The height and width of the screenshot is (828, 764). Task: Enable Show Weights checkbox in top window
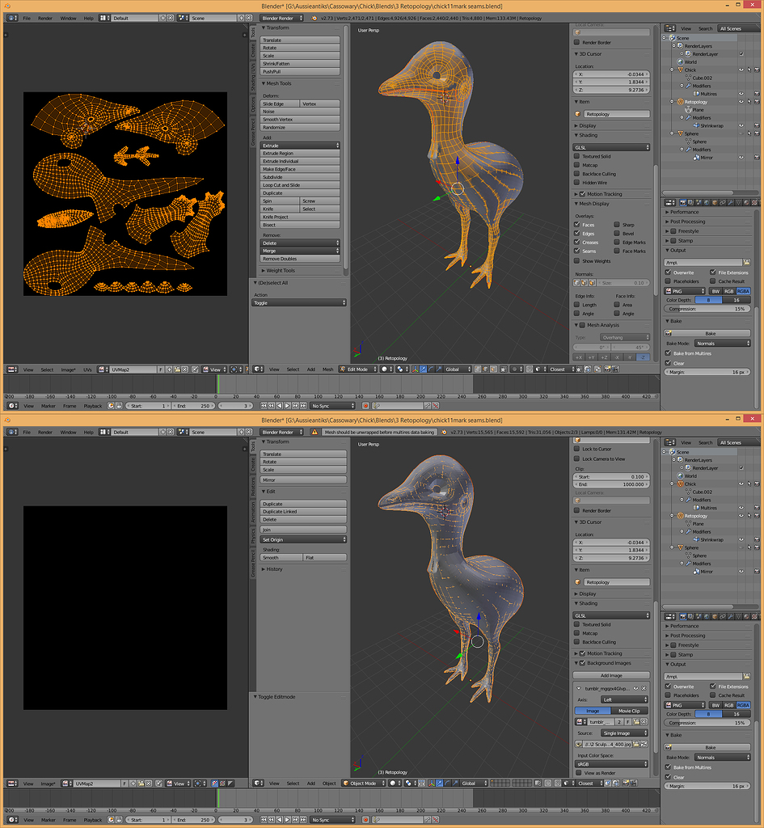[577, 261]
